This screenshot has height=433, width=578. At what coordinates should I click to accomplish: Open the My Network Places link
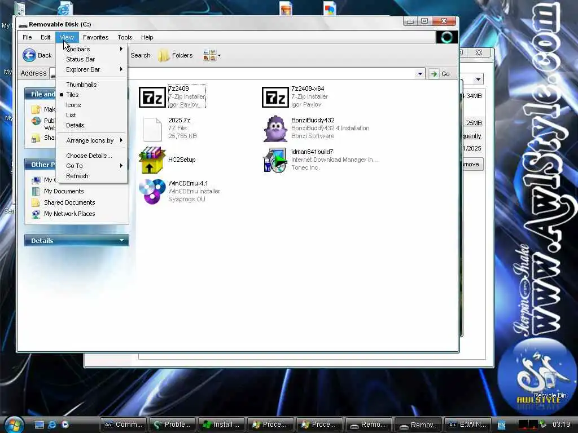pos(69,214)
